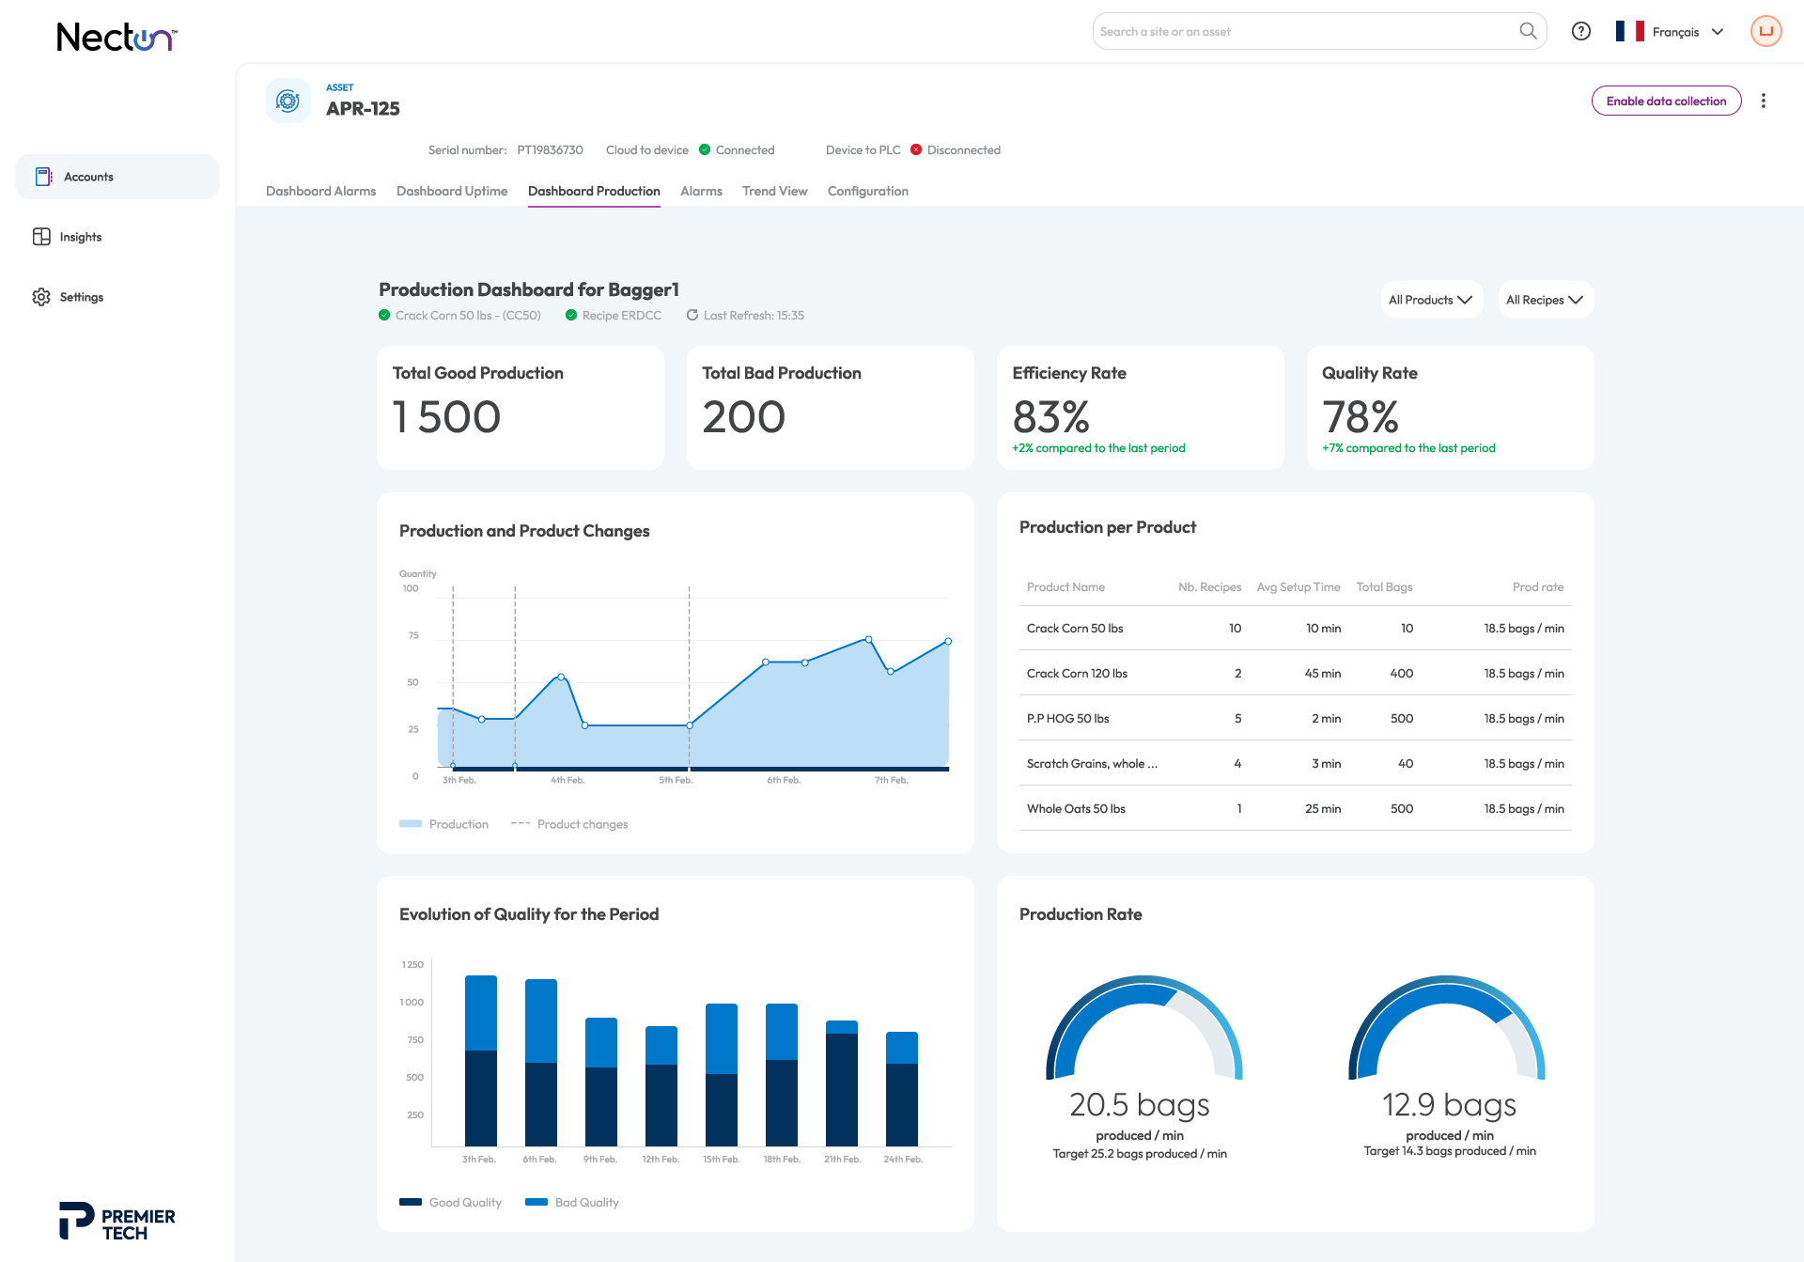Click the Nectun logo
The image size is (1804, 1262).
tap(117, 37)
